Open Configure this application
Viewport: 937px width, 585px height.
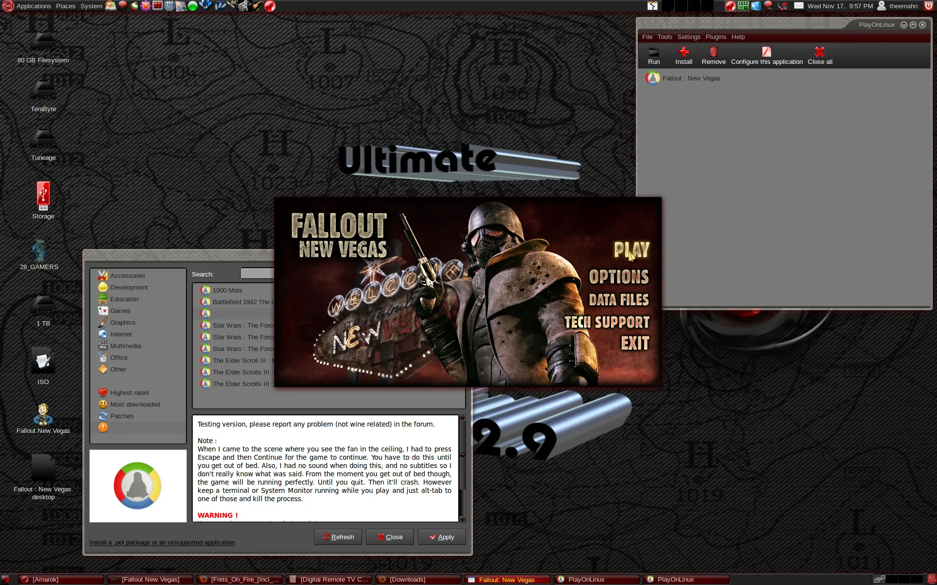(x=767, y=56)
